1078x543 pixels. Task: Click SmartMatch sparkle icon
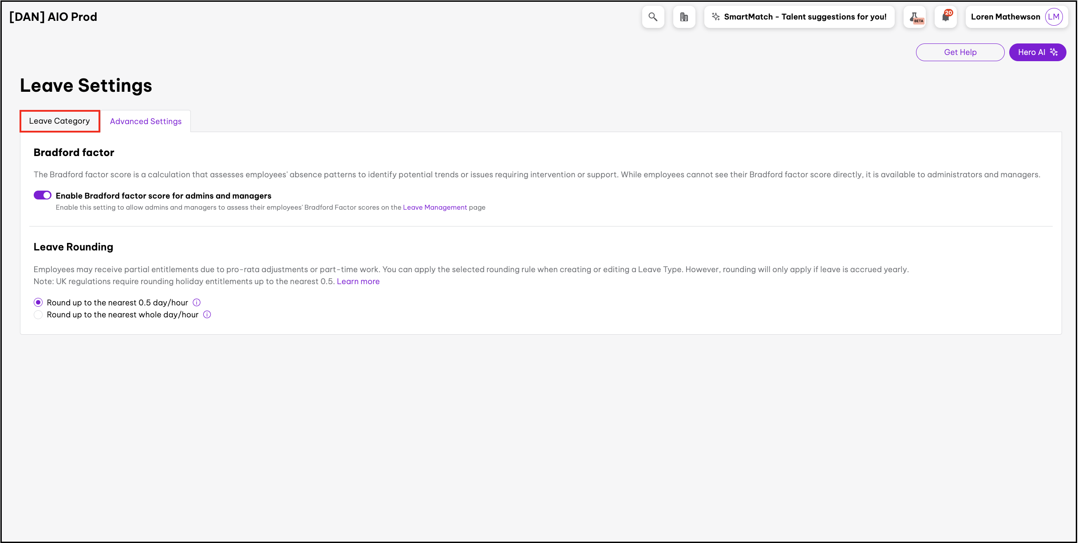pyautogui.click(x=715, y=17)
